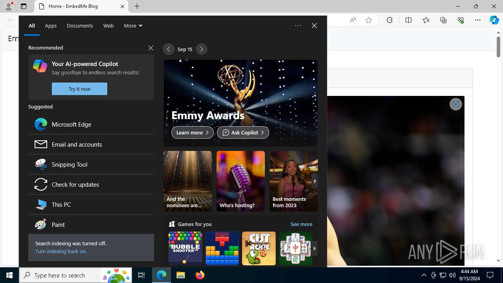Open Edge Extensions button
503x283 pixels.
(x=389, y=20)
